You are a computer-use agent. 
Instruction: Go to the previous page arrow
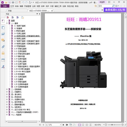click(x=43, y=125)
